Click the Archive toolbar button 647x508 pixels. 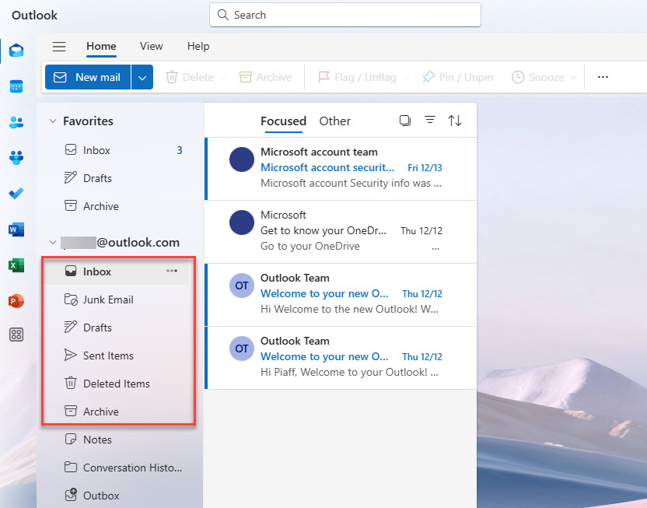[x=266, y=77]
